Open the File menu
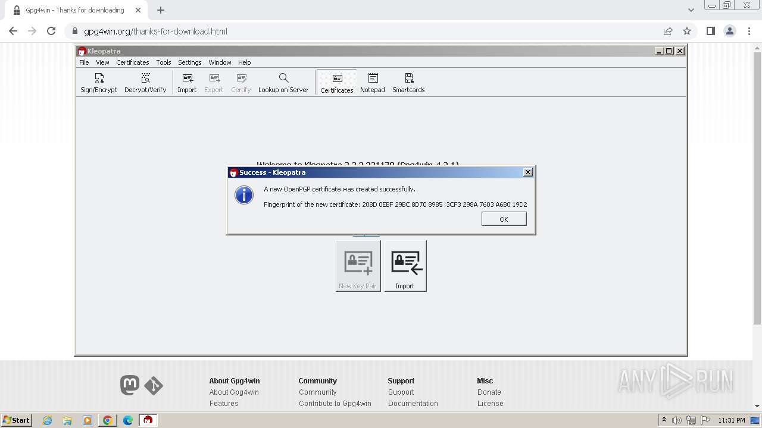 (84, 62)
